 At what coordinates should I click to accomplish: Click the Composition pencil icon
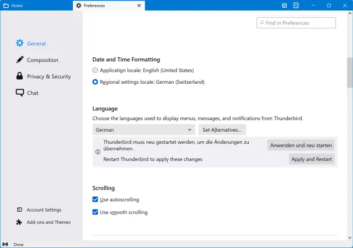click(x=20, y=60)
